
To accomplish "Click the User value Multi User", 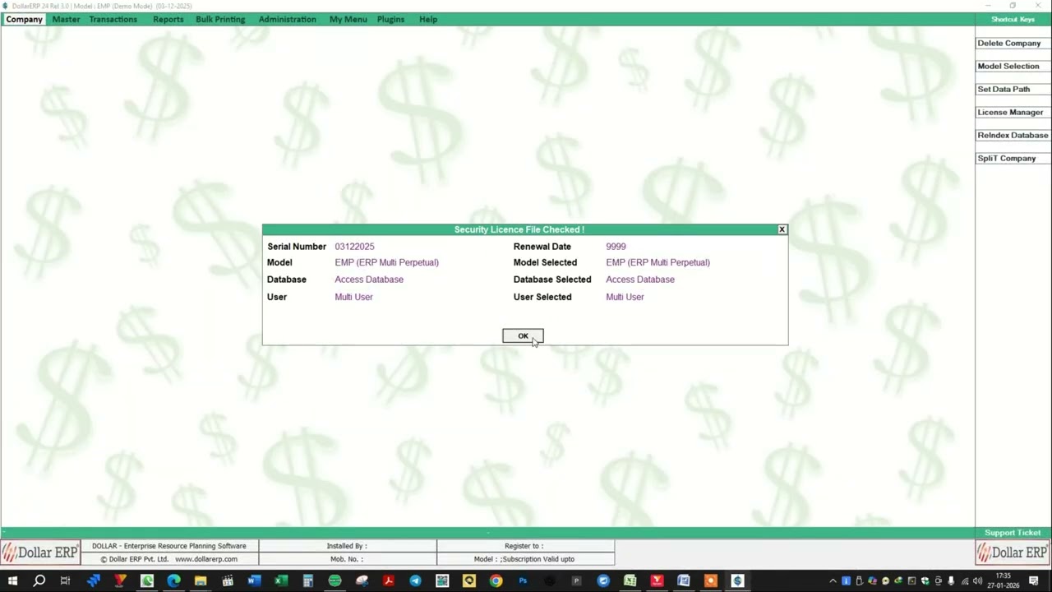I will click(x=353, y=297).
